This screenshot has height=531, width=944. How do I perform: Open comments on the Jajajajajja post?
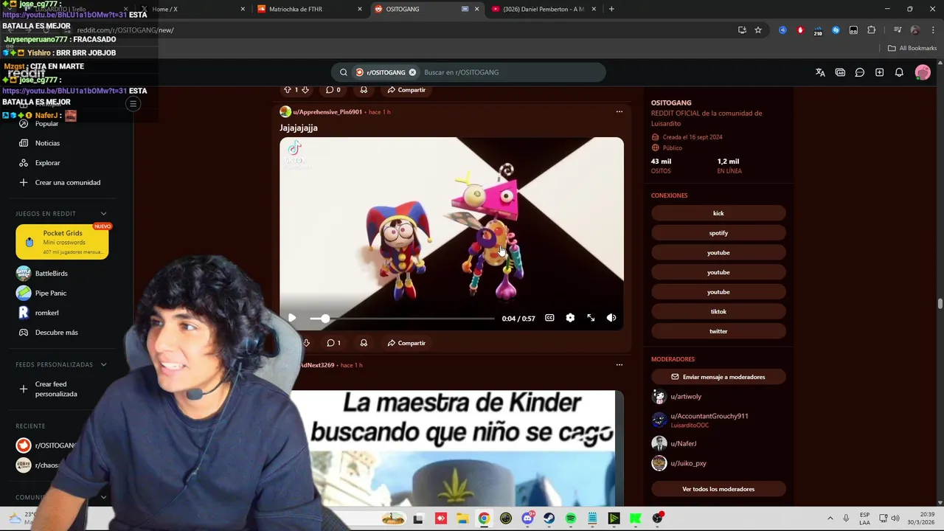pos(333,343)
